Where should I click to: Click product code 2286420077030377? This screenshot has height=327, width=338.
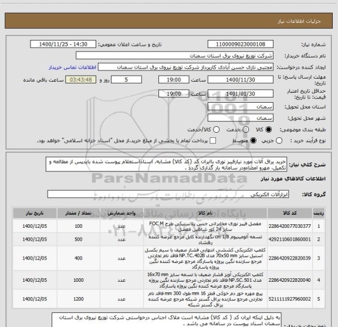[x=289, y=226]
